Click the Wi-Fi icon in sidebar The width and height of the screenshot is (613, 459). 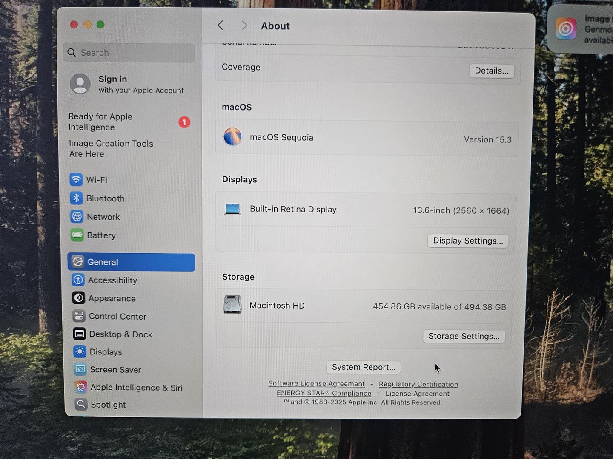pos(76,179)
